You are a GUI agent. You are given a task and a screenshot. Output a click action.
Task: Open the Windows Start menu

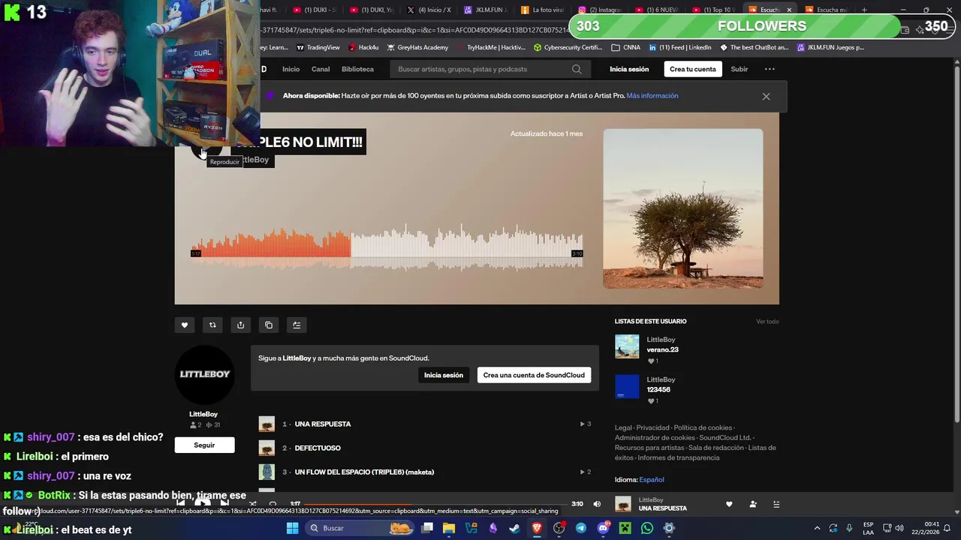[293, 528]
